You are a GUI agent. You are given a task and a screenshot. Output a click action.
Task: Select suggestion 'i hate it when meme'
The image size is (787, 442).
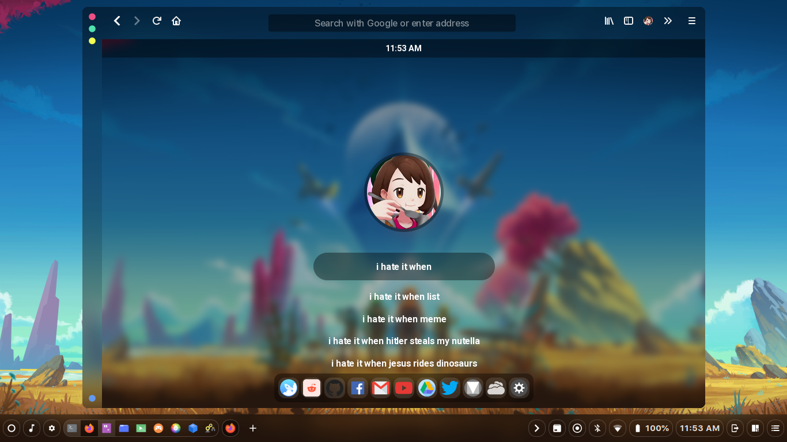pos(404,319)
